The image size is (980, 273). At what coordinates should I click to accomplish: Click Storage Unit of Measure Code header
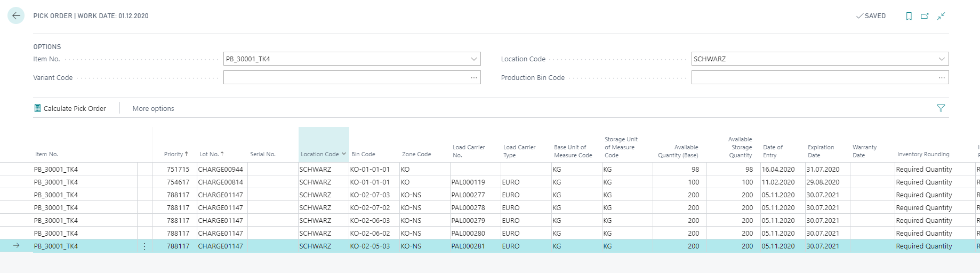[x=621, y=147]
